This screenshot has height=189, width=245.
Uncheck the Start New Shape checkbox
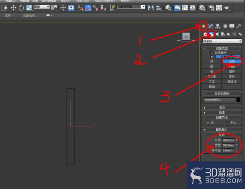(212, 56)
